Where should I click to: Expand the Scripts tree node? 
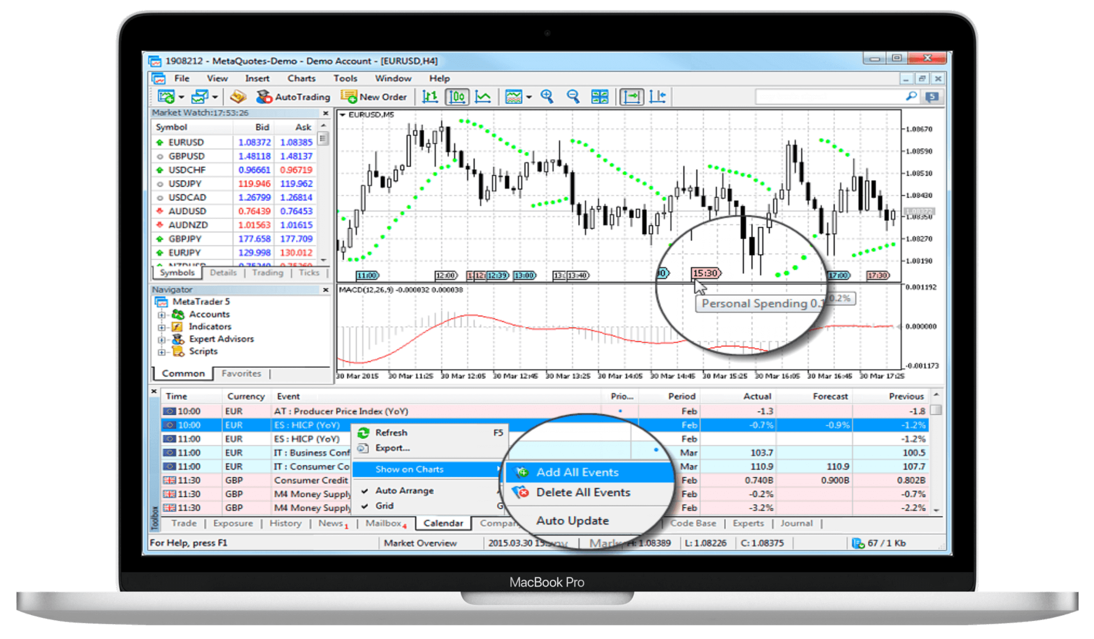162,352
